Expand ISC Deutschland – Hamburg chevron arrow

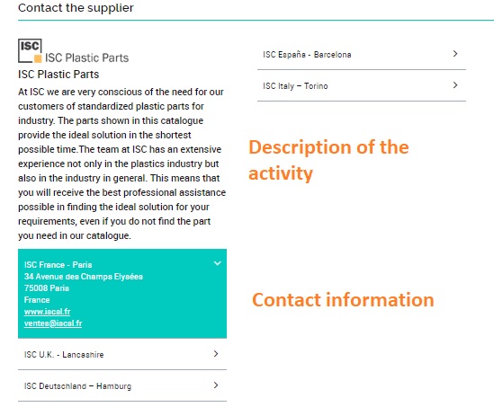pos(216,385)
